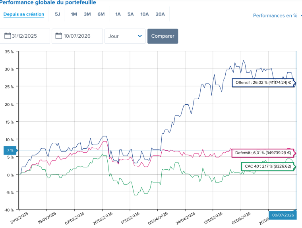Viewport: 302px width, 228px height.
Task: Select the 1A period tab
Action: 118,14
